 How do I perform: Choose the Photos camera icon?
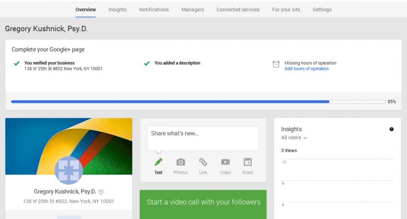coord(181,162)
